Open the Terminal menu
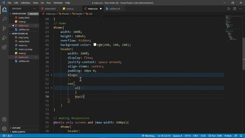 tap(58, 3)
